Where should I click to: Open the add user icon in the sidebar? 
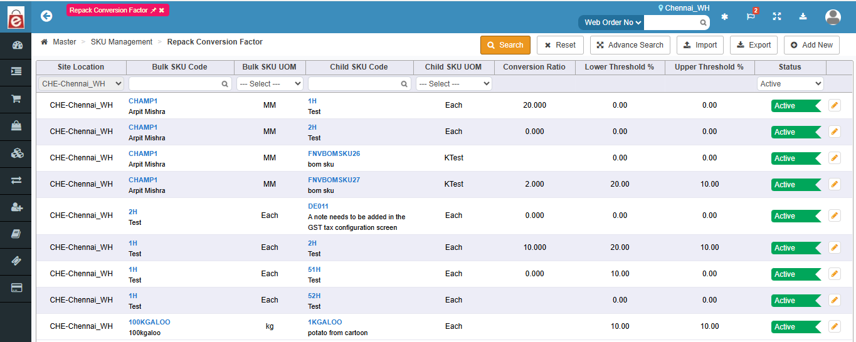16,207
